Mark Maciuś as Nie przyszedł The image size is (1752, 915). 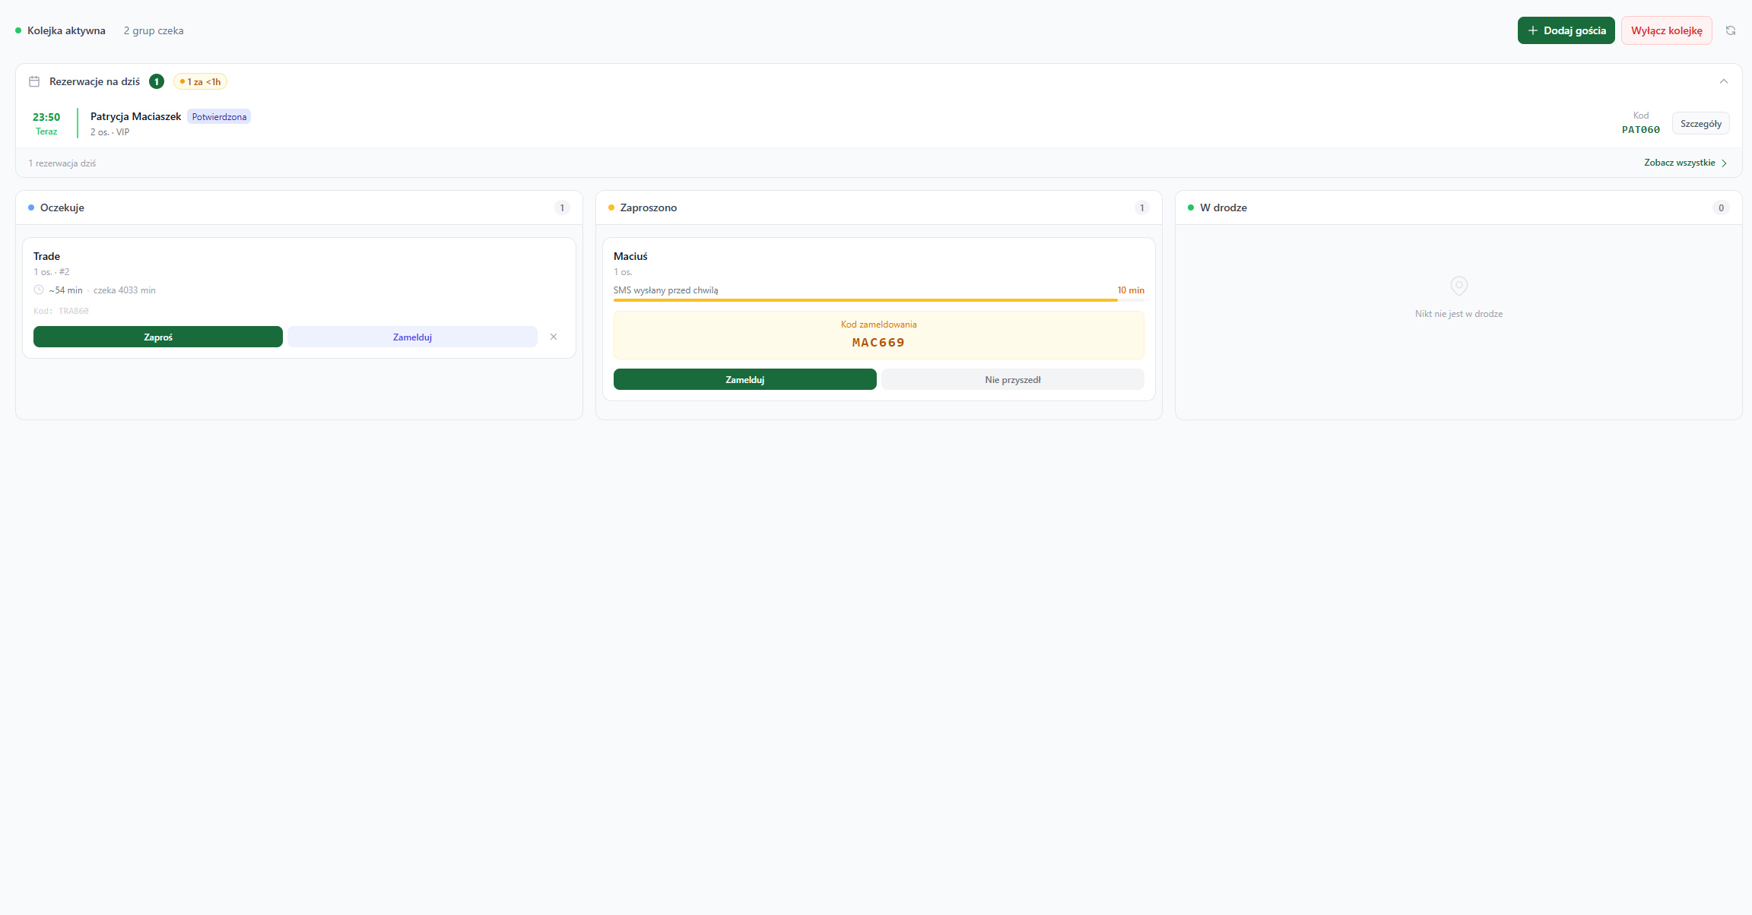click(x=1012, y=379)
